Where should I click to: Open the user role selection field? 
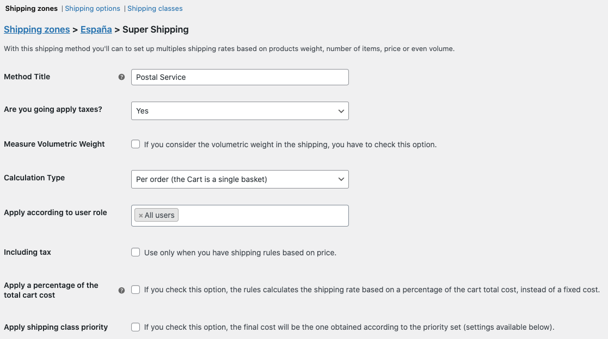point(239,216)
